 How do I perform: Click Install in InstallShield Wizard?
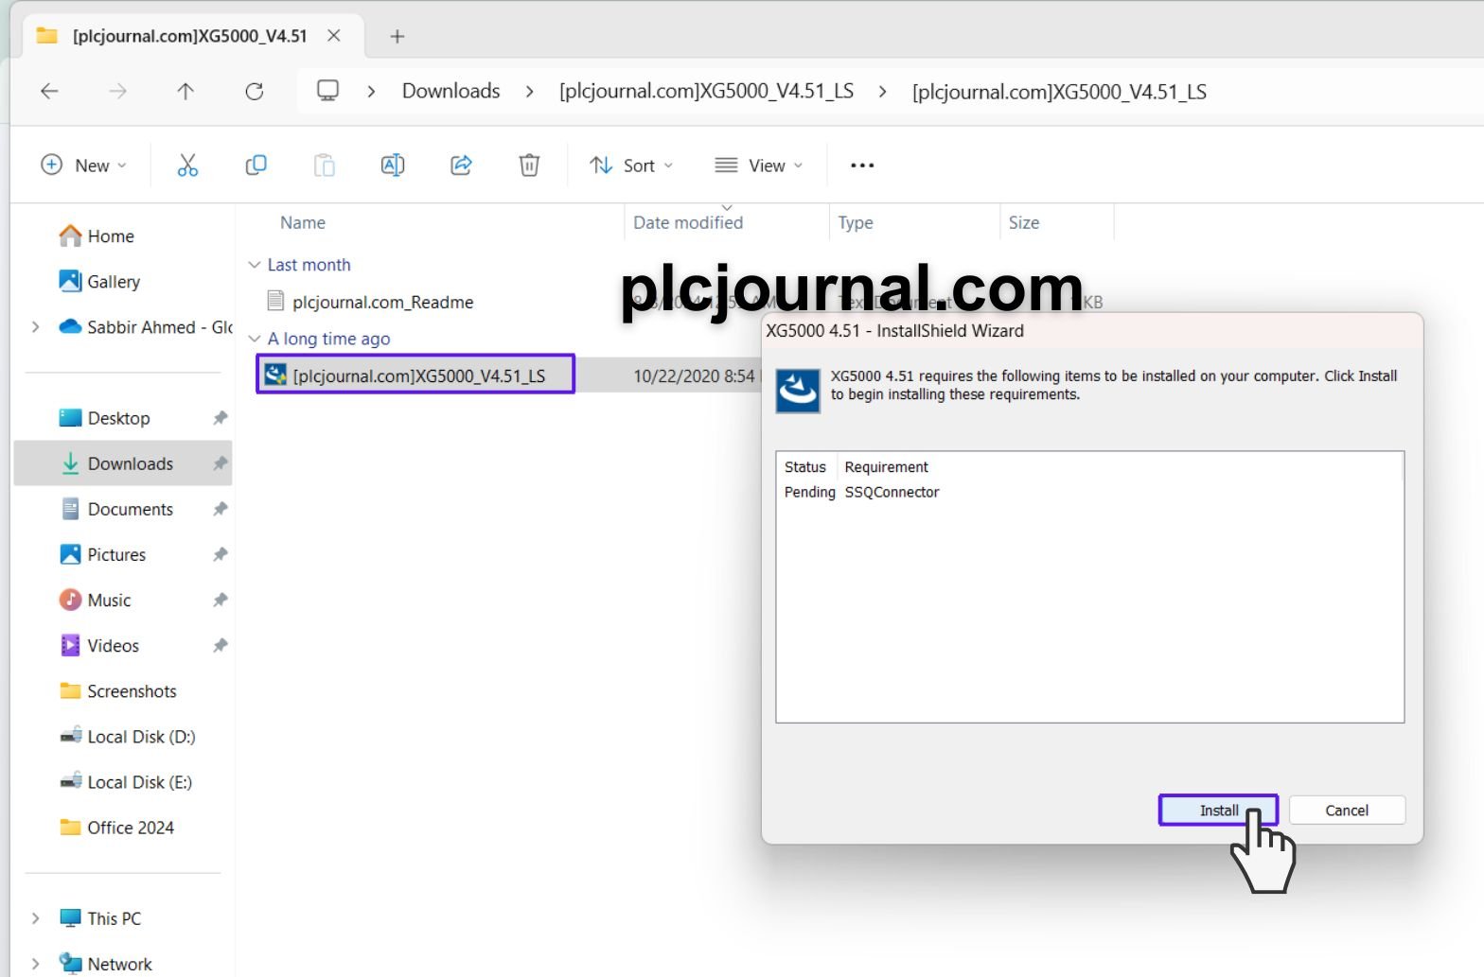tap(1219, 811)
